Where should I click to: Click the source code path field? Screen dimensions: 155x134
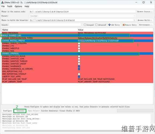(82, 12)
